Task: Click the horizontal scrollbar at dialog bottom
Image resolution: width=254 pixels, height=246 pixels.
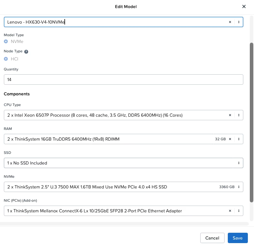Action: [124, 224]
